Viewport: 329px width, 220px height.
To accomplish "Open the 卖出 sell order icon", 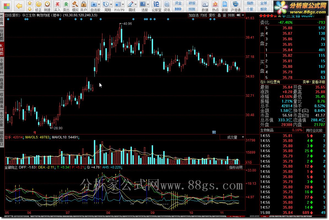I will 66,6.
